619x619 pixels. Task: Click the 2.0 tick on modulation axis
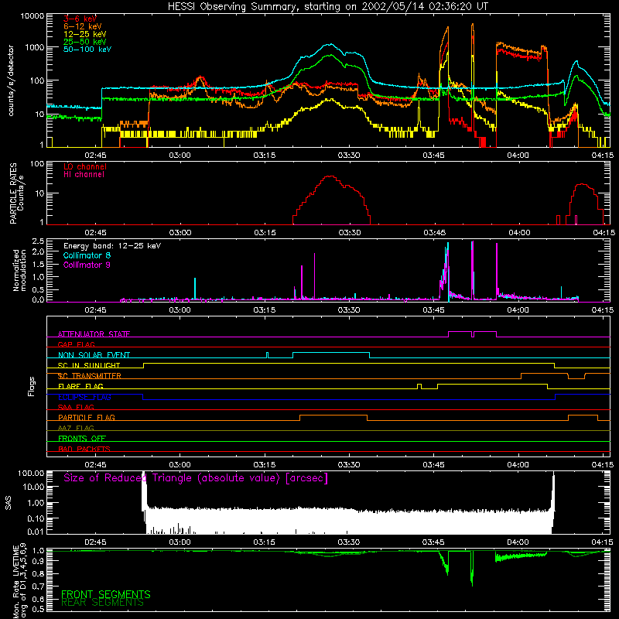(38, 252)
